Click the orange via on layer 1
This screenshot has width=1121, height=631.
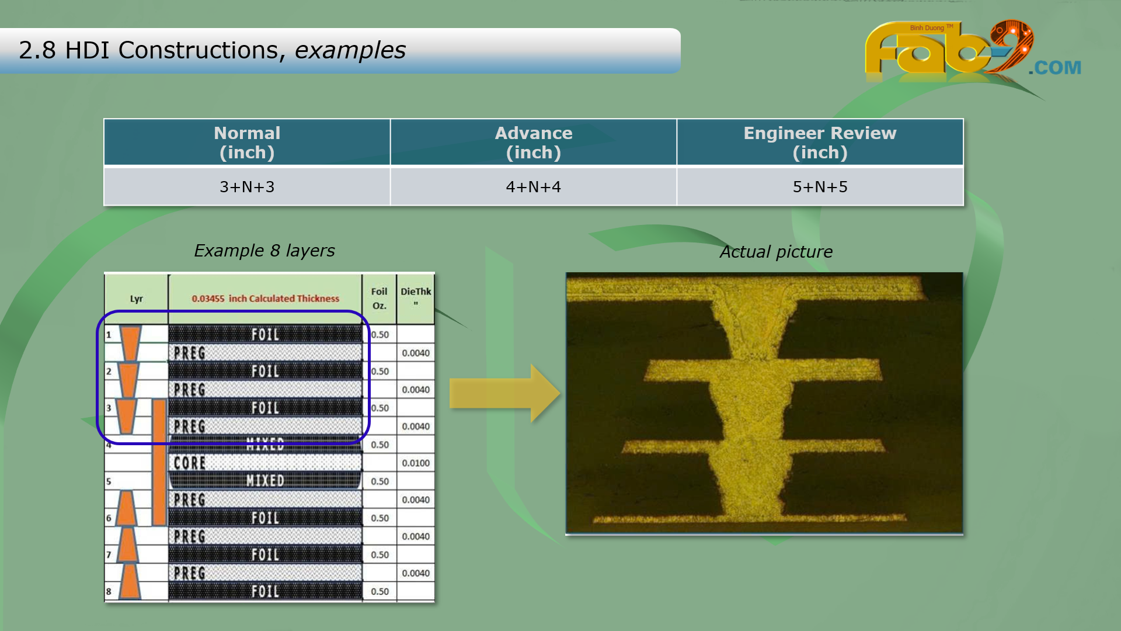[x=130, y=343]
